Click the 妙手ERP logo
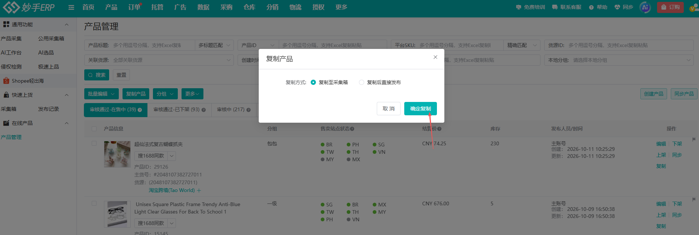This screenshot has height=235, width=699. point(29,7)
